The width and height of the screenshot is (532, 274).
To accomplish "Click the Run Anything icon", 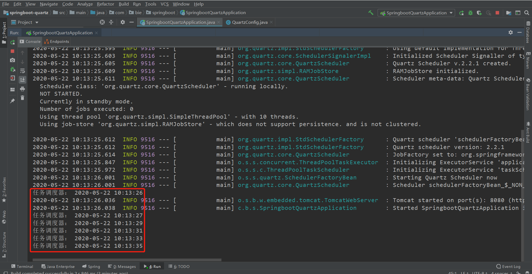I will click(518, 13).
